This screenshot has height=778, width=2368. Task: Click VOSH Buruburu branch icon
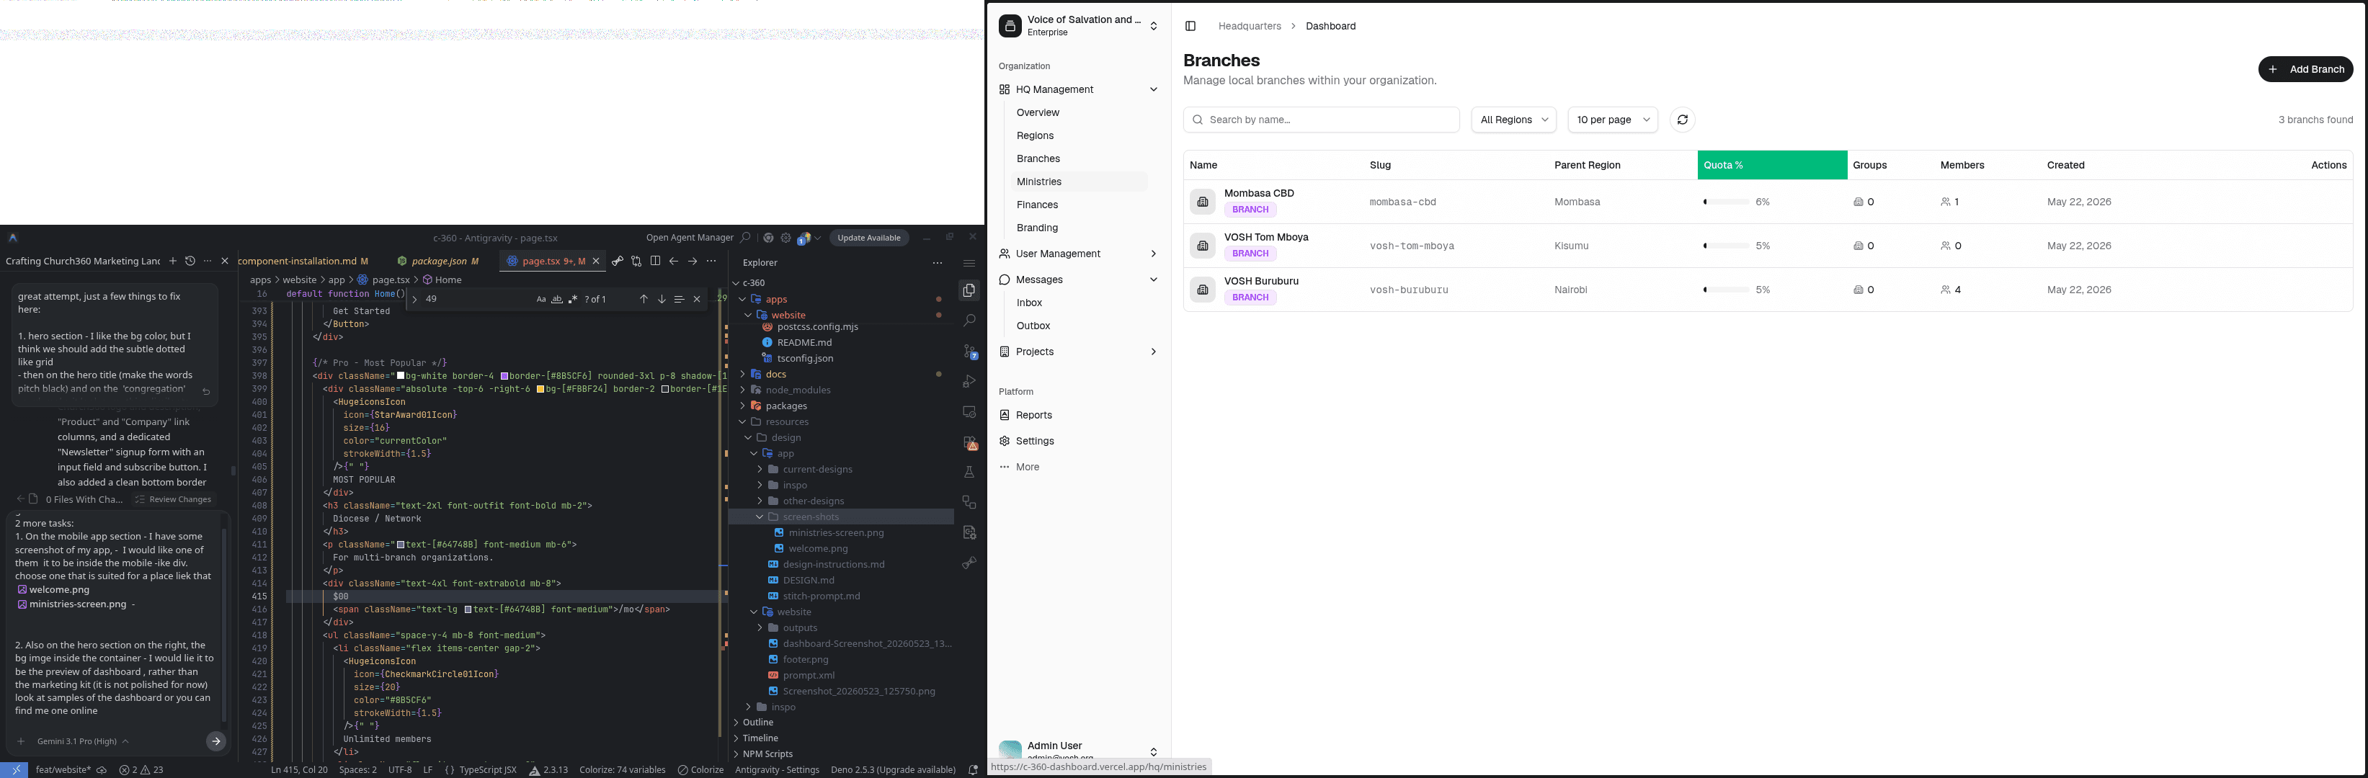[1203, 290]
